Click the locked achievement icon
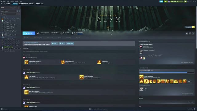The image size is (197, 111). [141, 89]
